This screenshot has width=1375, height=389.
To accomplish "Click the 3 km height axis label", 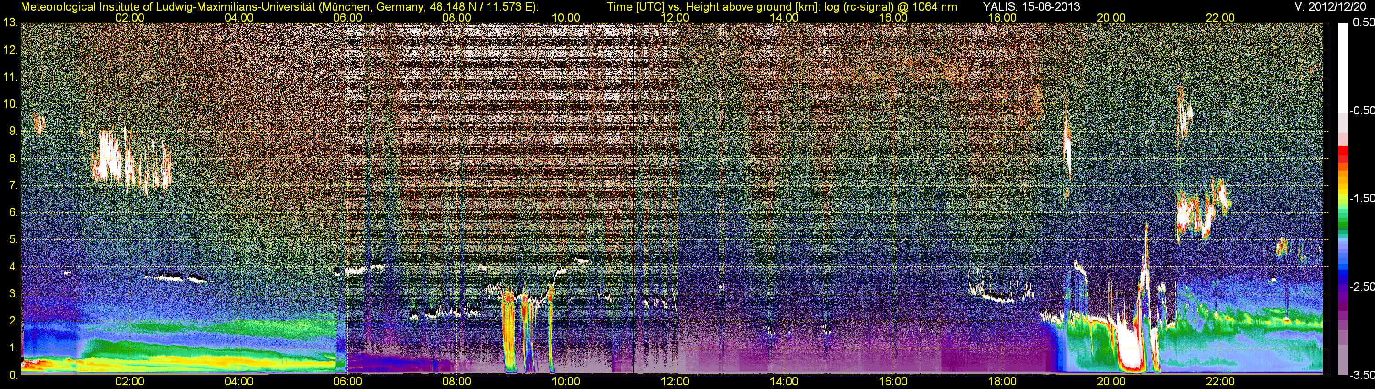I will click(x=13, y=294).
